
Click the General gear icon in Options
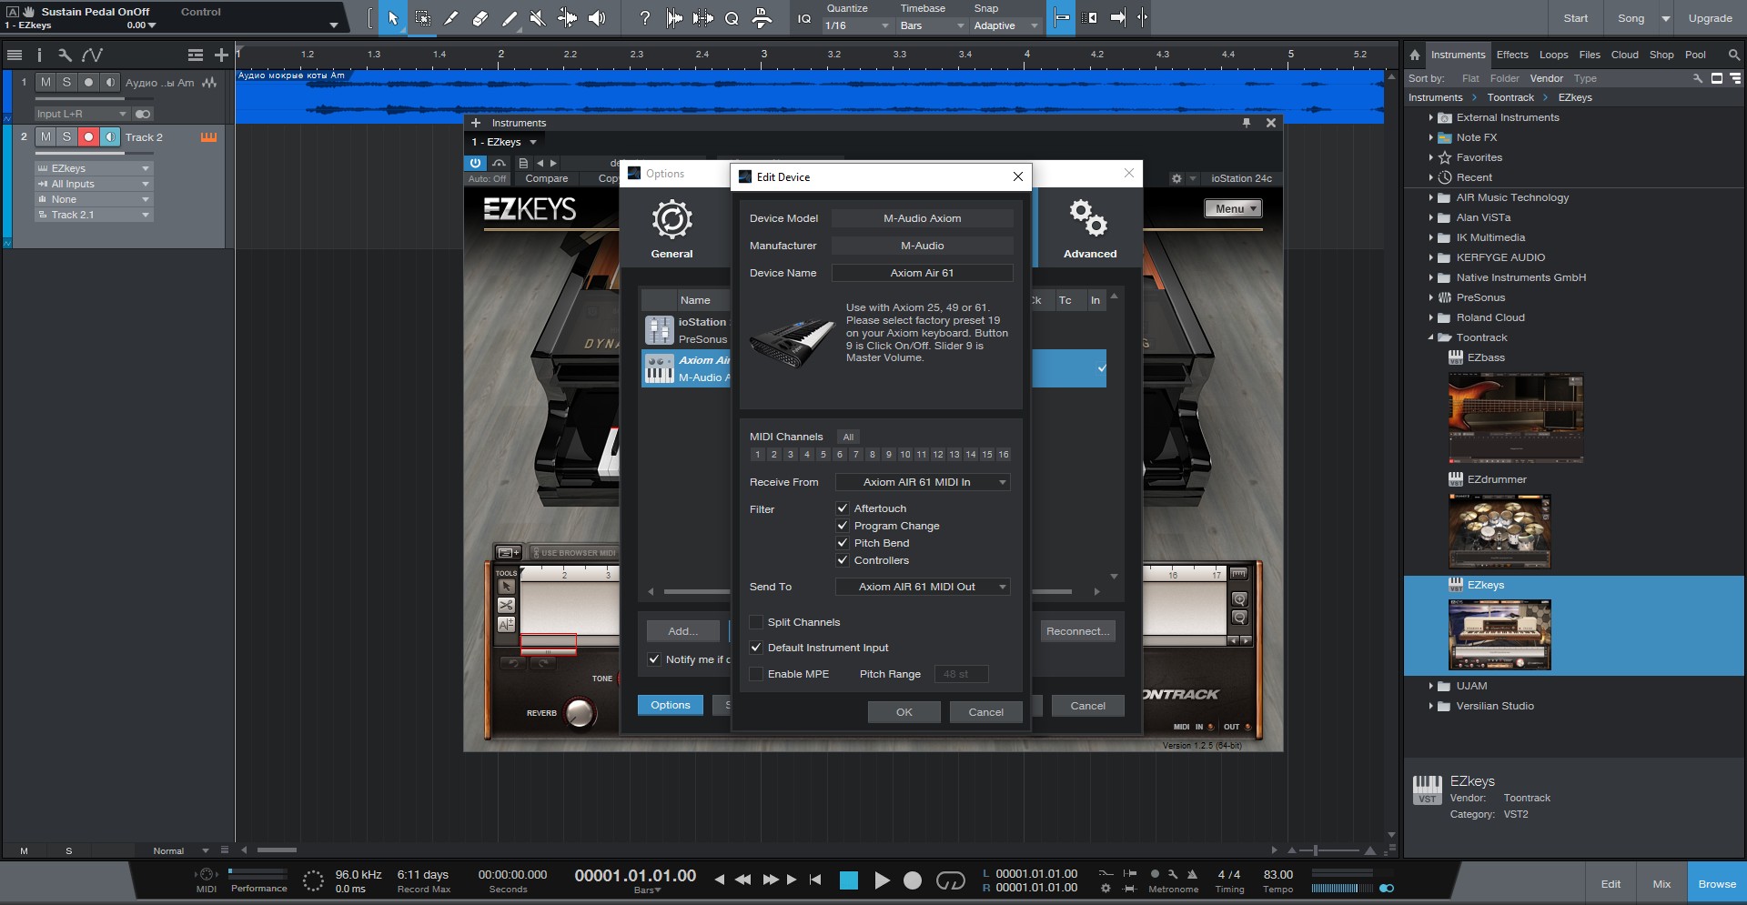672,219
